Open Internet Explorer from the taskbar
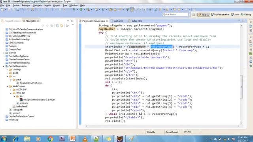 pos(16,138)
